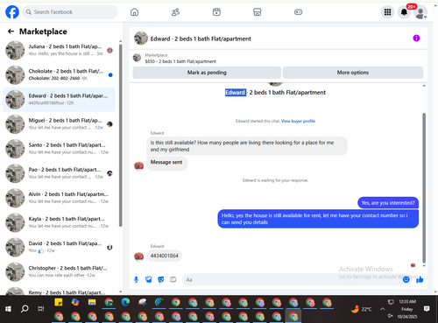Image resolution: width=438 pixels, height=323 pixels.
Task: Click the Mark as pending button
Action: click(207, 73)
